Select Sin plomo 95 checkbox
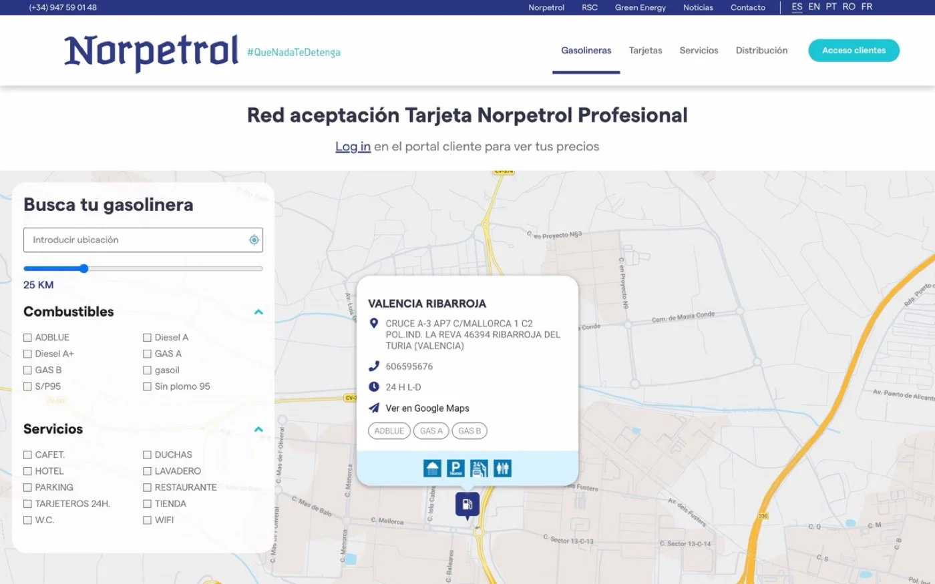The height and width of the screenshot is (584, 935). (147, 386)
